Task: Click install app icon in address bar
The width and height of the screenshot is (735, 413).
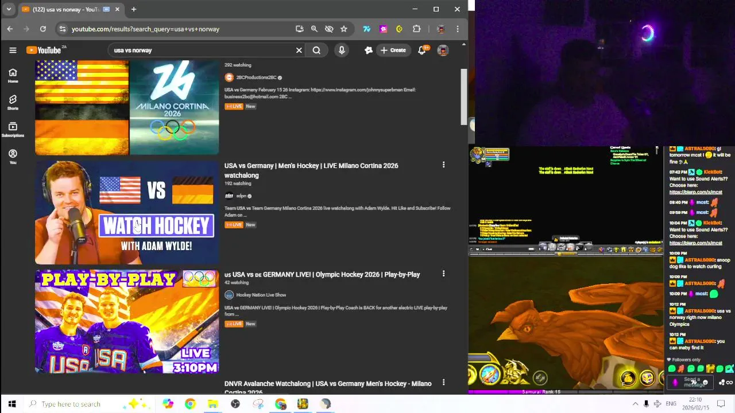Action: coord(299,29)
